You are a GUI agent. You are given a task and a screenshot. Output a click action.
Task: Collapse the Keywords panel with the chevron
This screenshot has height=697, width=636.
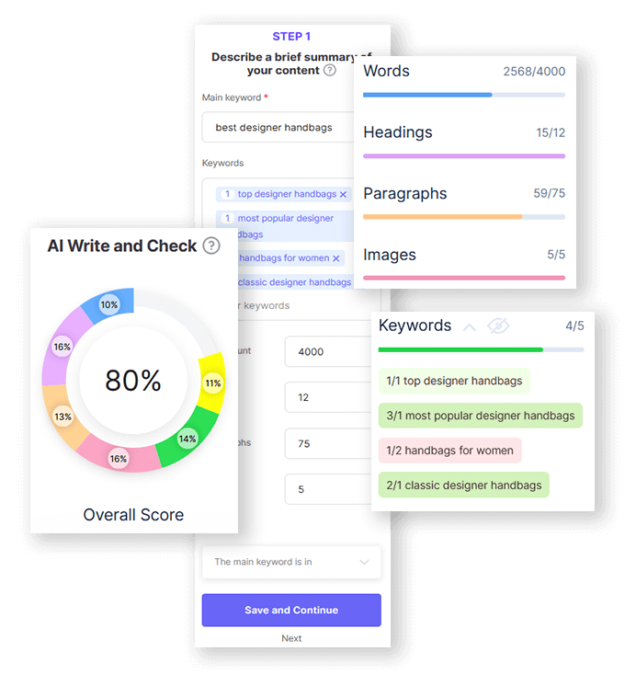(469, 326)
